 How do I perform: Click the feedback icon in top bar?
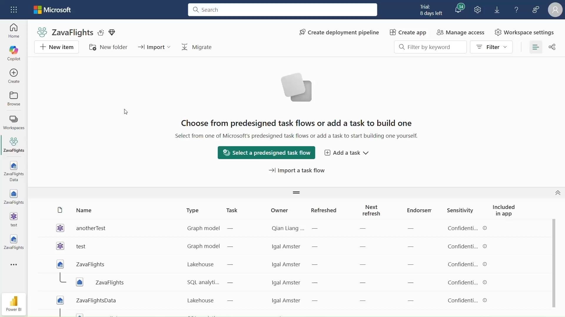pos(536,10)
